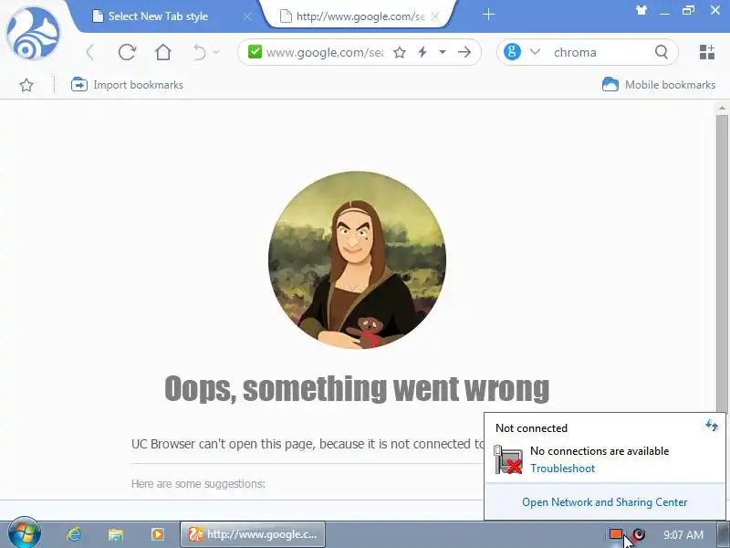
Task: Switch to Select New Tab style tab
Action: [158, 16]
